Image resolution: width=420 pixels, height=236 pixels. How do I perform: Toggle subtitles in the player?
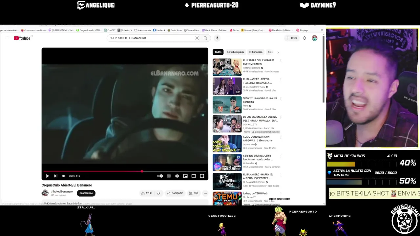tap(169, 176)
